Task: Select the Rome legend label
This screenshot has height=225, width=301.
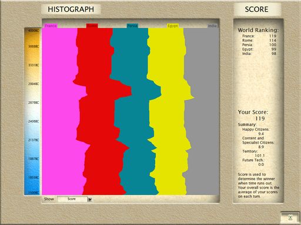Action: click(92, 26)
